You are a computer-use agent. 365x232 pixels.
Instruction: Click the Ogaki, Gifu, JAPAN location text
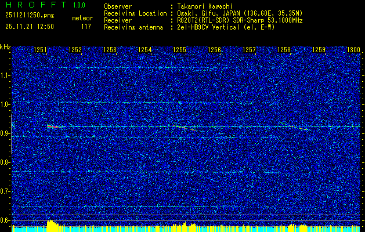click(x=240, y=13)
